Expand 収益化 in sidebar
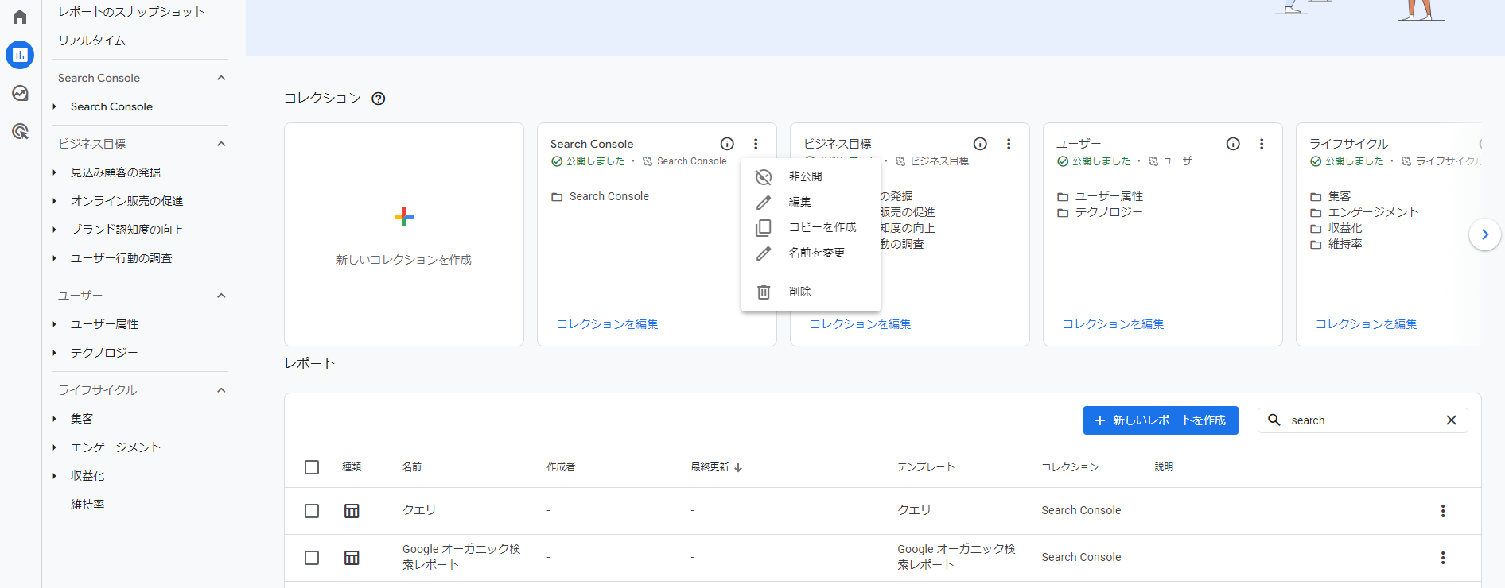Viewport: 1505px width, 588px height. click(x=54, y=476)
